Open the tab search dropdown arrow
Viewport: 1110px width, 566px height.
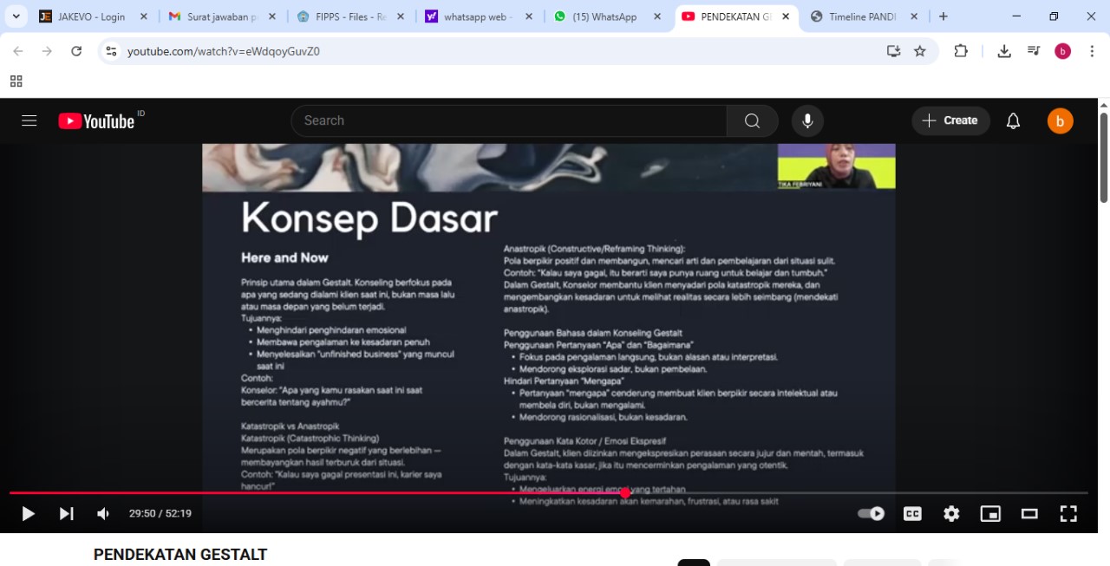click(16, 16)
